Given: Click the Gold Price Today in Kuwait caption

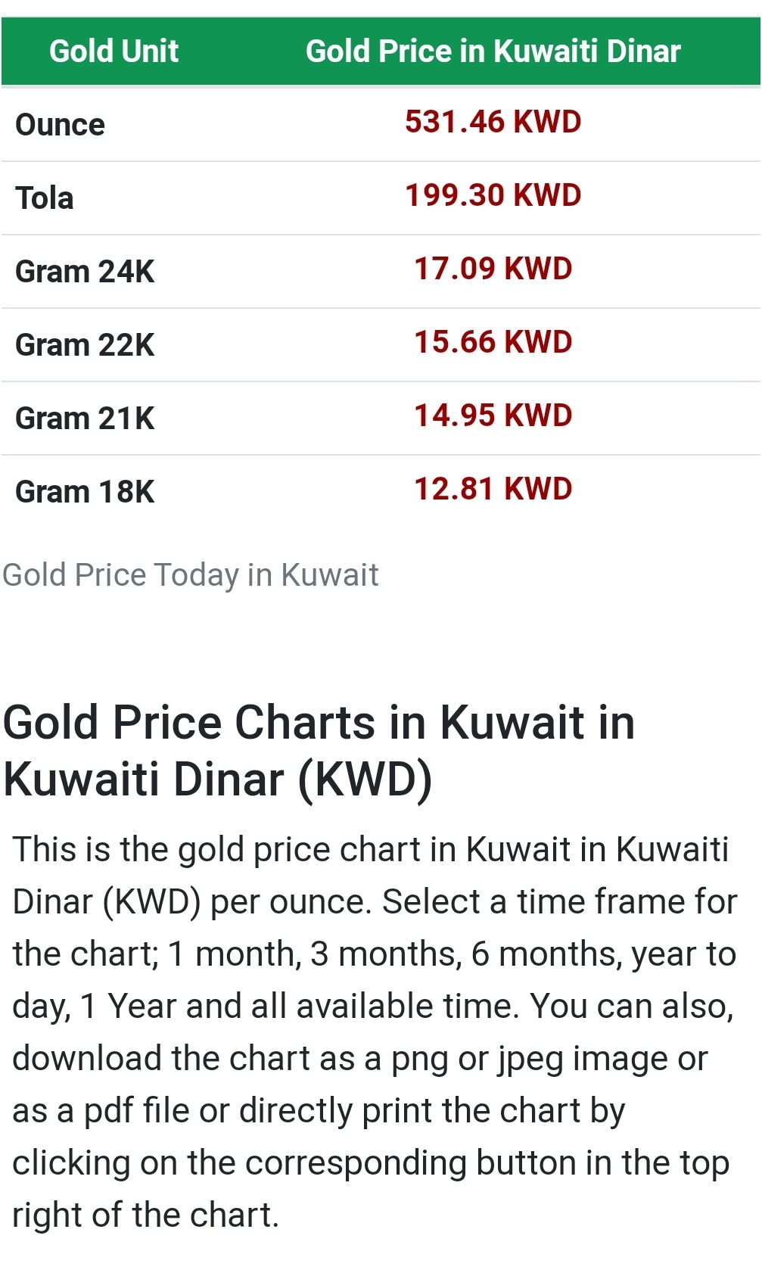Looking at the screenshot, I should (x=191, y=575).
